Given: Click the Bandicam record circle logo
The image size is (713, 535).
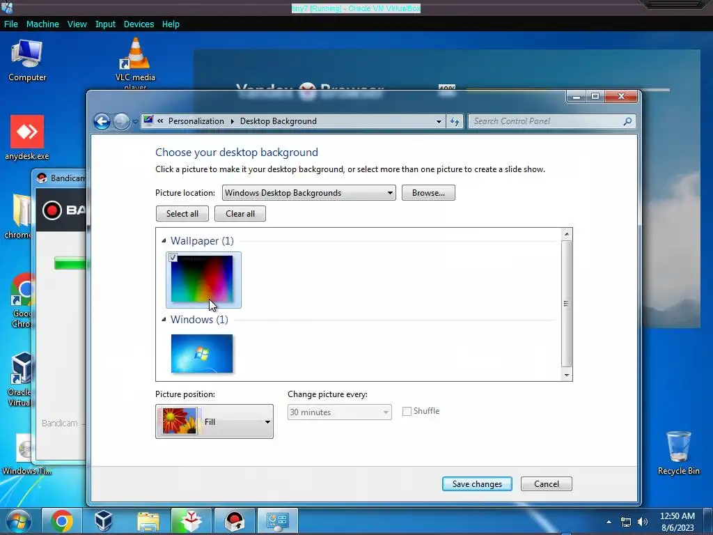Looking at the screenshot, I should (52, 210).
